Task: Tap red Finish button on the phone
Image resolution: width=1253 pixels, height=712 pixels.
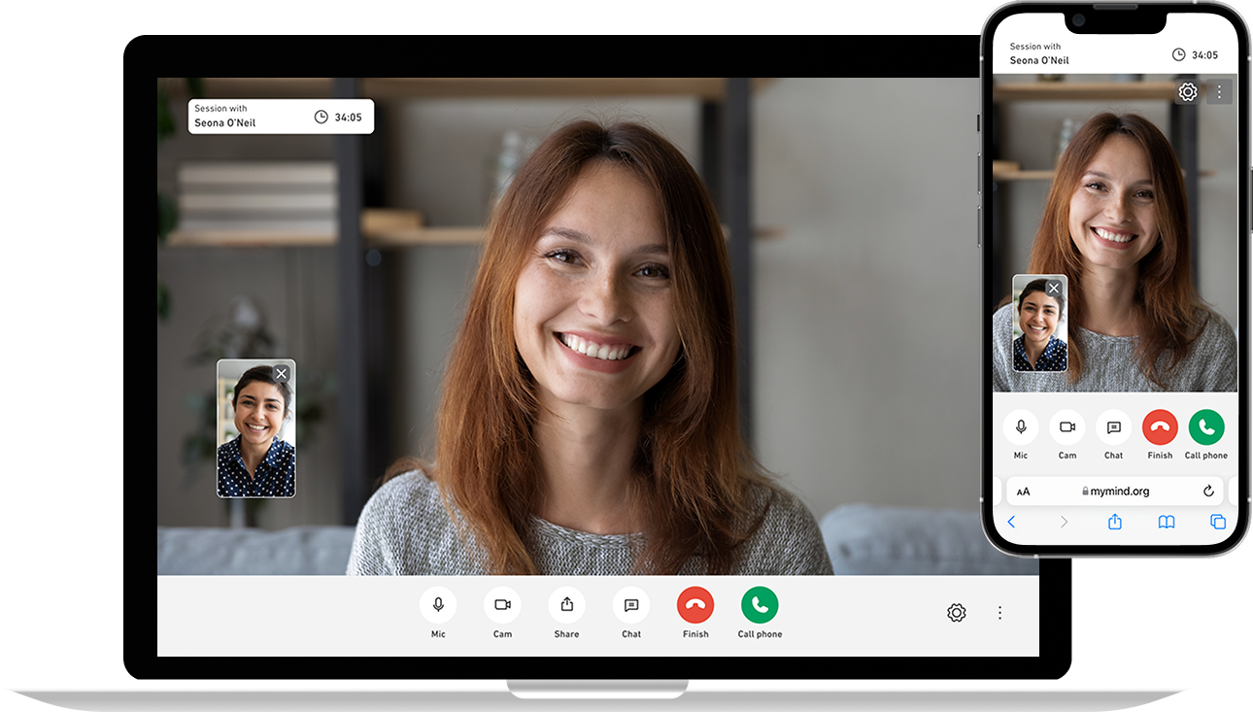Action: coord(1160,427)
